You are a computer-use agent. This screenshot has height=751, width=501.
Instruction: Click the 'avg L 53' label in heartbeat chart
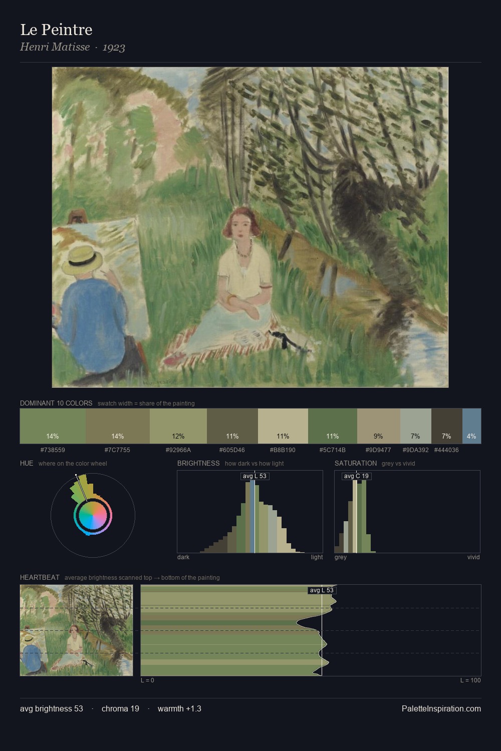pos(322,590)
